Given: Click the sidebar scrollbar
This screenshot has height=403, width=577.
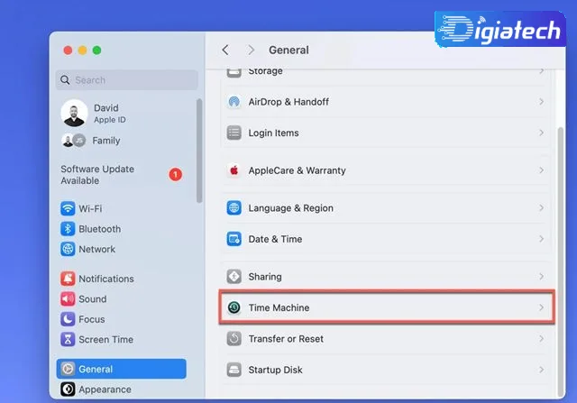Looking at the screenshot, I should pos(199,151).
